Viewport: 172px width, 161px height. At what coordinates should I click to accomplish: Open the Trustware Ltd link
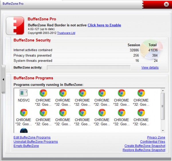point(66,33)
